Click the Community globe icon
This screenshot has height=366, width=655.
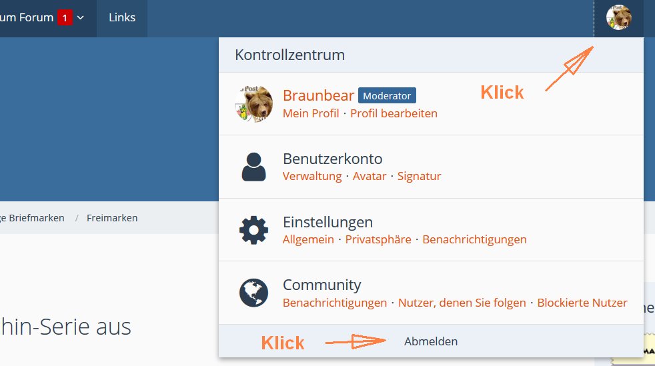(x=253, y=293)
